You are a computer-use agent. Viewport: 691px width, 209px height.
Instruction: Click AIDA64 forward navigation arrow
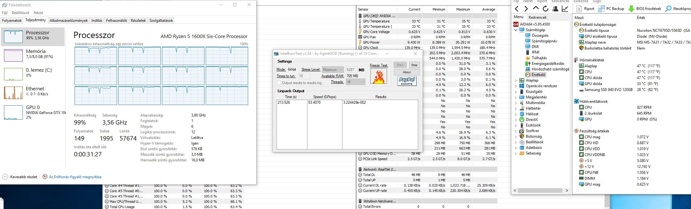tap(526, 9)
